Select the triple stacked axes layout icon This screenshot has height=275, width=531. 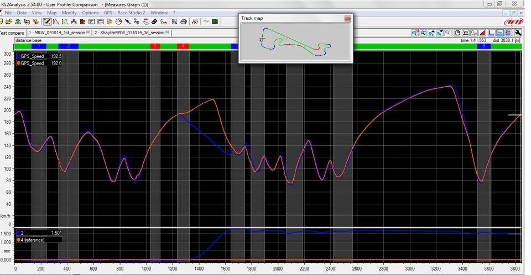coord(508,33)
